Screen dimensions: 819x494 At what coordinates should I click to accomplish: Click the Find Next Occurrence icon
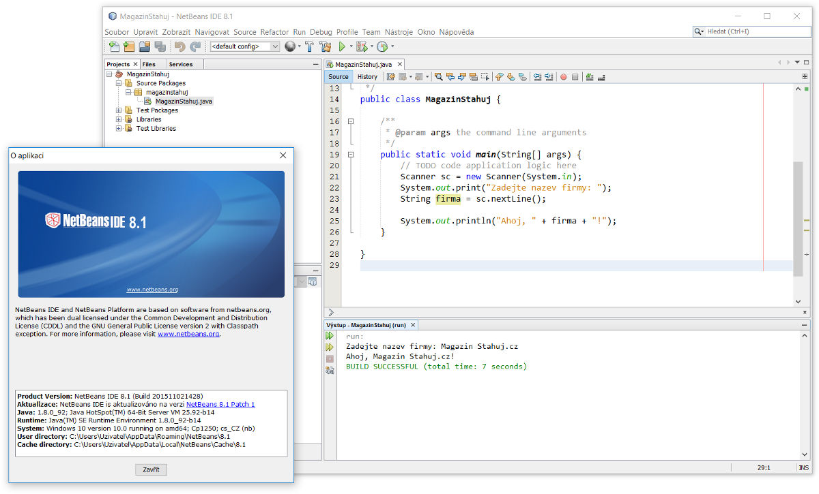click(462, 77)
